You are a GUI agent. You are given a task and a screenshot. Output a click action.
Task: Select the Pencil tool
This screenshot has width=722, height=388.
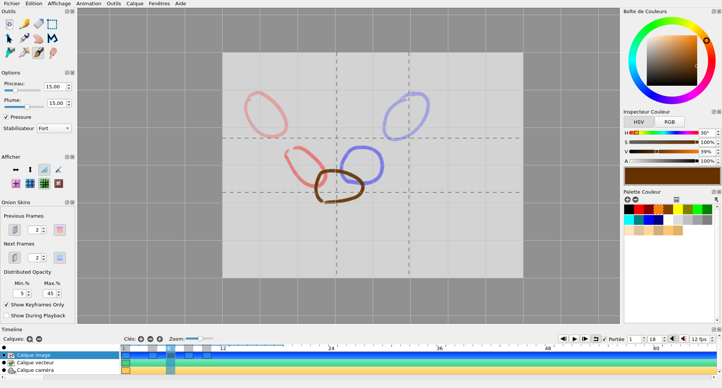coord(24,24)
